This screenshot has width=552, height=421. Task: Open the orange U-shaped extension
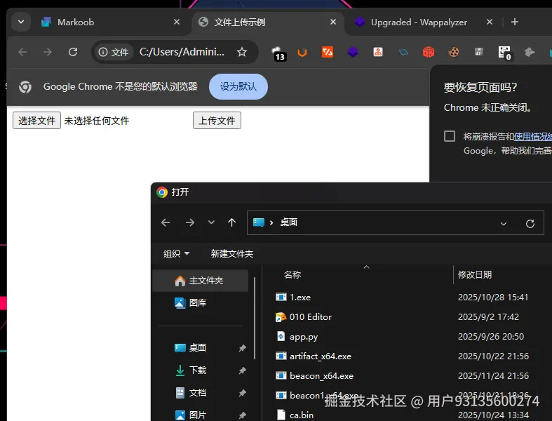[x=302, y=53]
